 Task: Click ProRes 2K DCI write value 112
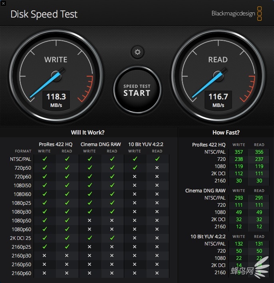pos(239,174)
